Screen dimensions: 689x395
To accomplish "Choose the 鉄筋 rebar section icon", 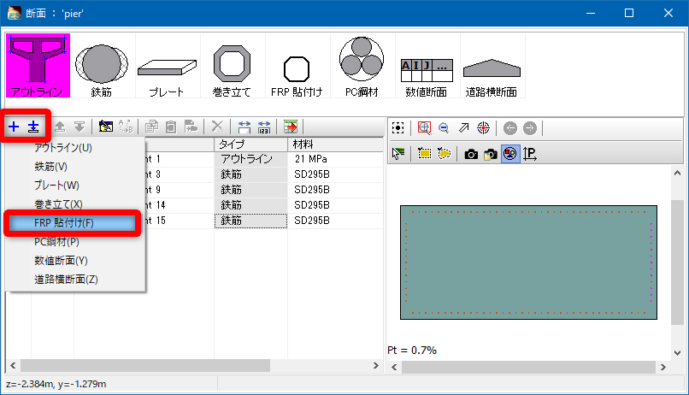I will 102,66.
